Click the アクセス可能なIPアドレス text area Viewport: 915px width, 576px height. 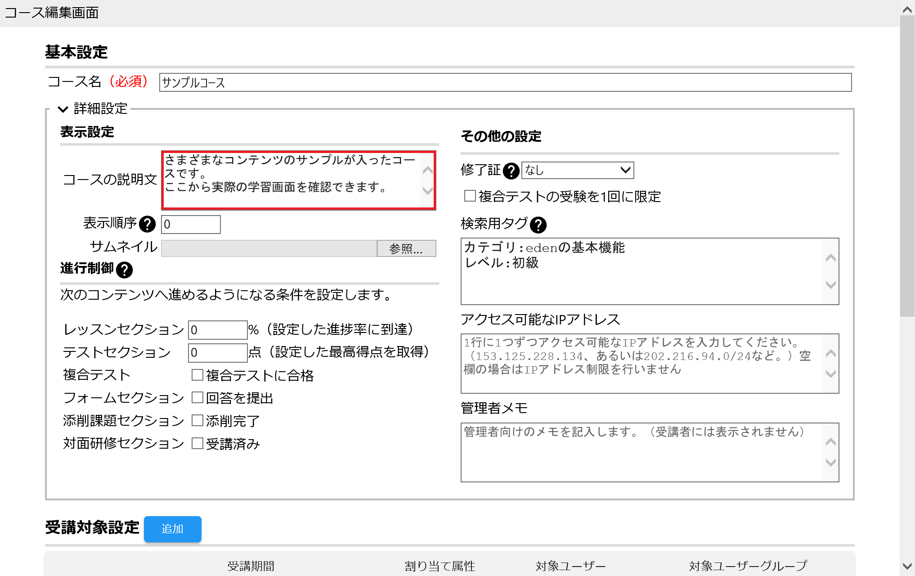click(x=650, y=364)
